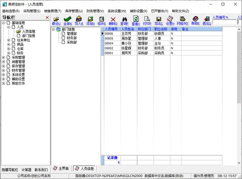Click the 导入 (Import) toolbar icon
Viewport: 242px width, 179px height.
pyautogui.click(x=79, y=19)
